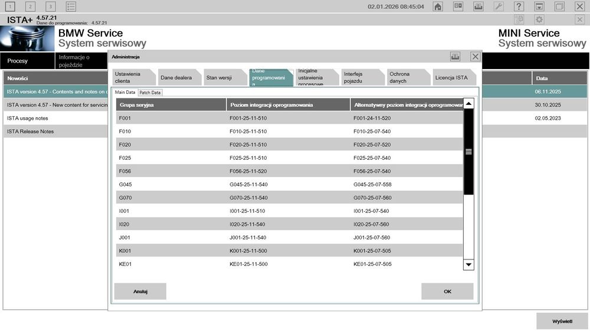Open operation slot 1 icon
The image size is (590, 332).
(10, 6)
